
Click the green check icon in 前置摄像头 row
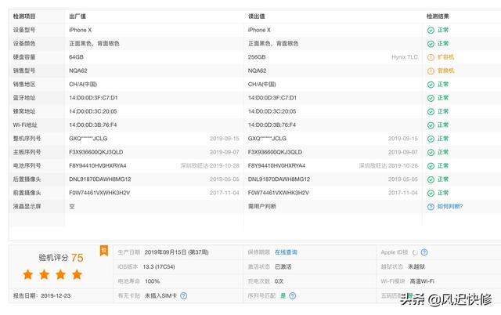click(x=431, y=194)
